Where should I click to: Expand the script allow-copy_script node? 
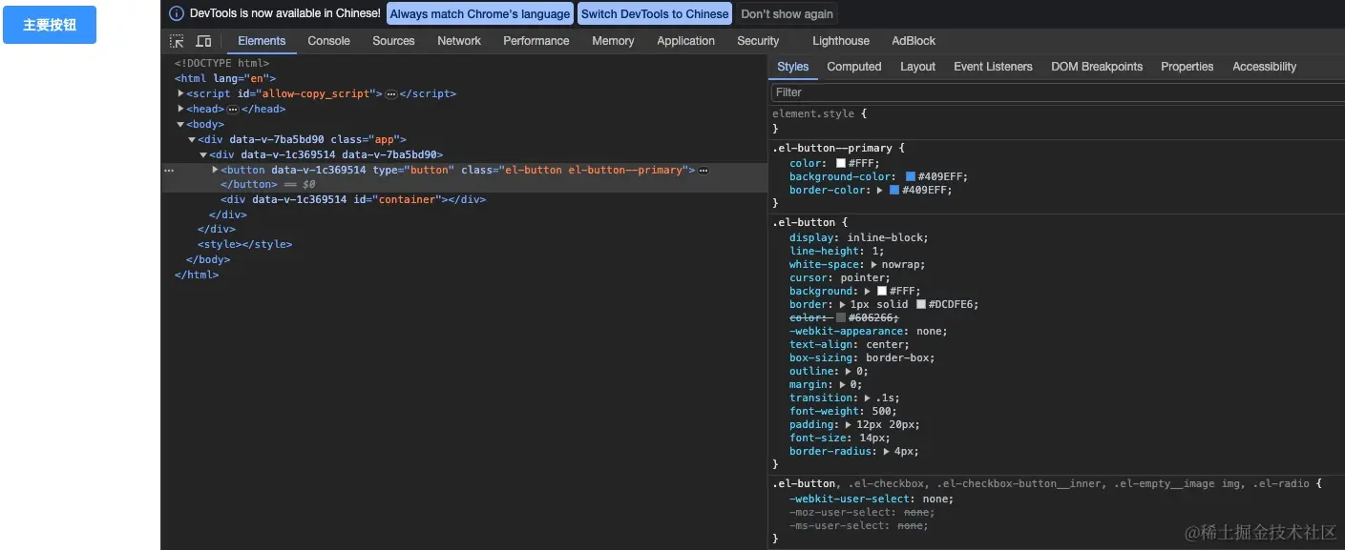point(181,93)
